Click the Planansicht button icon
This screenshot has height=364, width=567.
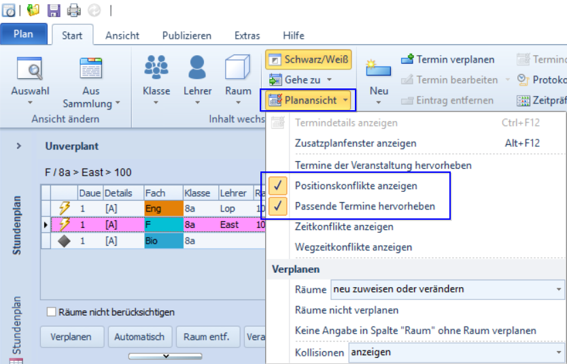click(x=275, y=100)
